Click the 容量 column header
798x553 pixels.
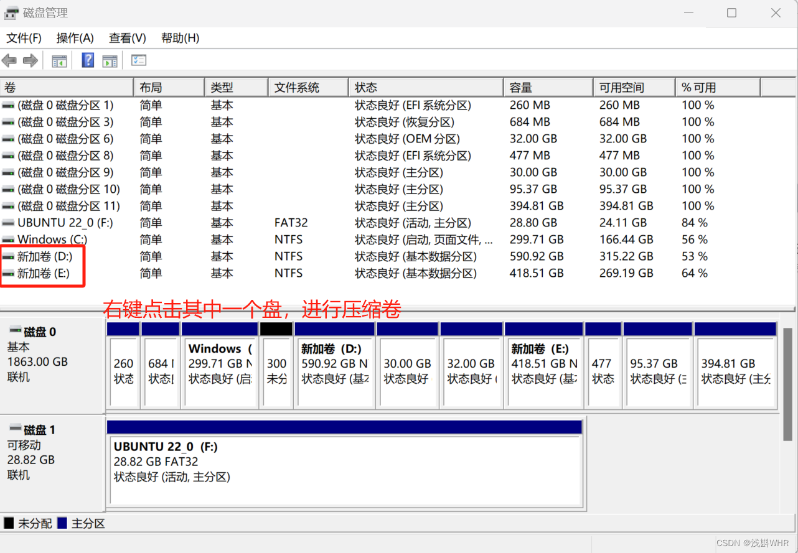click(548, 86)
